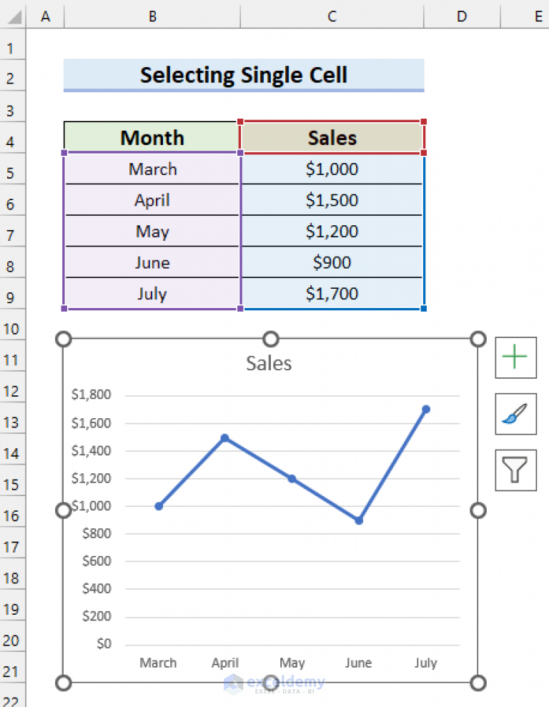Select column A header
Screen dimensions: 549x707
coord(45,16)
